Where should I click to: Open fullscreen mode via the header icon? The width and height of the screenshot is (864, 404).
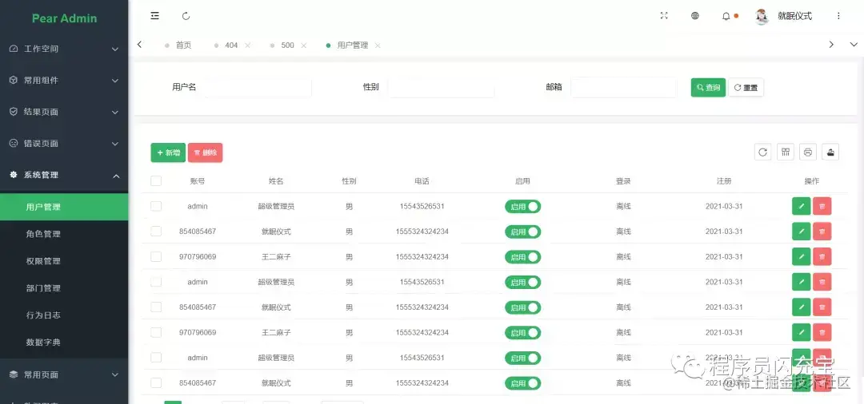click(664, 16)
